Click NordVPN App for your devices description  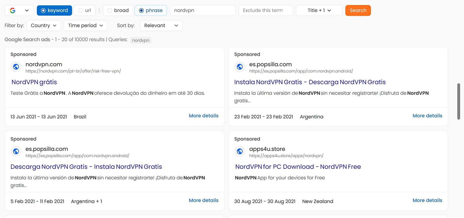(x=280, y=178)
